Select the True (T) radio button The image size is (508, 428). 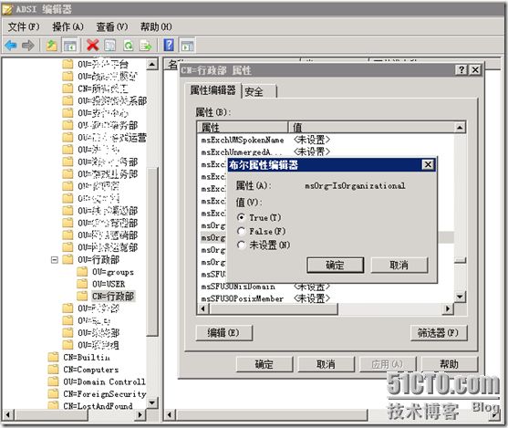coord(241,217)
